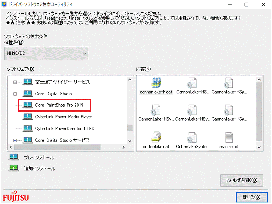This screenshot has width=272, height=204.
Task: Select the CannonLake-HS.. settings file icon
Action: click(x=192, y=83)
